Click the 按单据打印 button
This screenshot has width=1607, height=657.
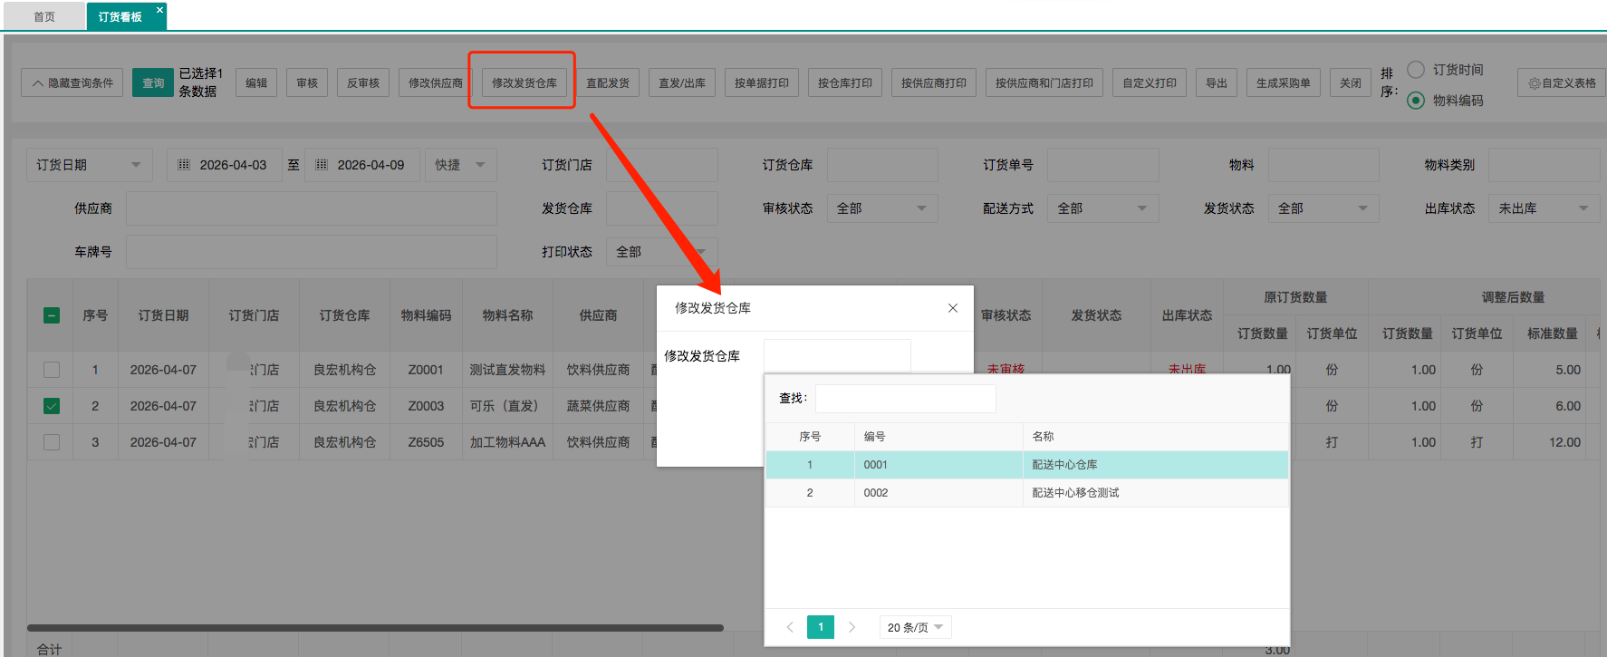pyautogui.click(x=762, y=83)
